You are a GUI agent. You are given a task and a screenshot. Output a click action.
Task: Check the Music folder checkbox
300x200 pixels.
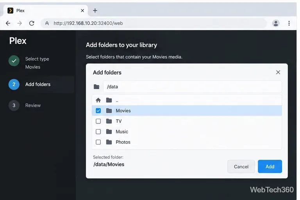98,132
